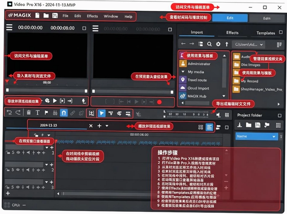
Task: Select the arrow mouse mode tool
Action: pyautogui.click(x=102, y=113)
